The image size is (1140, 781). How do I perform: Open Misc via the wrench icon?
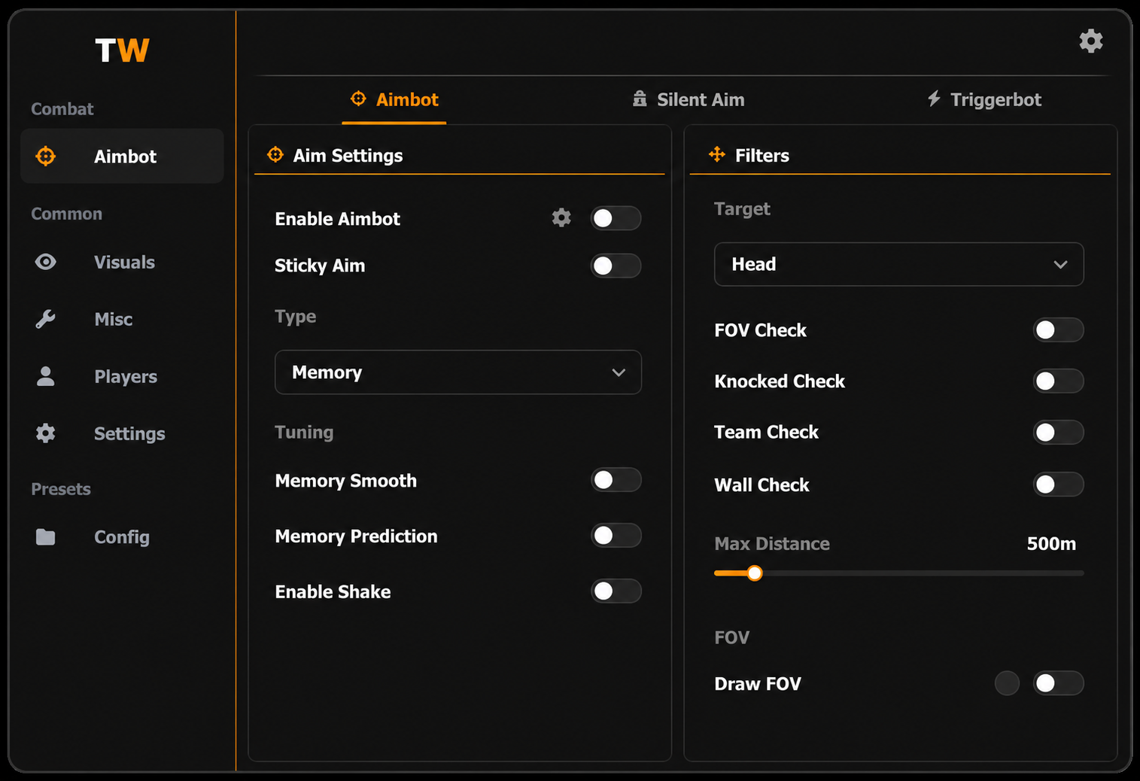point(46,319)
